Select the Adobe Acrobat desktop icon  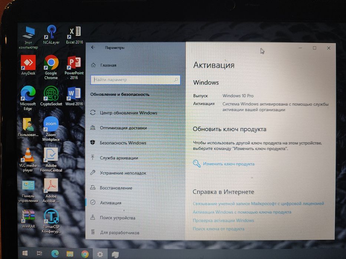pos(51,191)
